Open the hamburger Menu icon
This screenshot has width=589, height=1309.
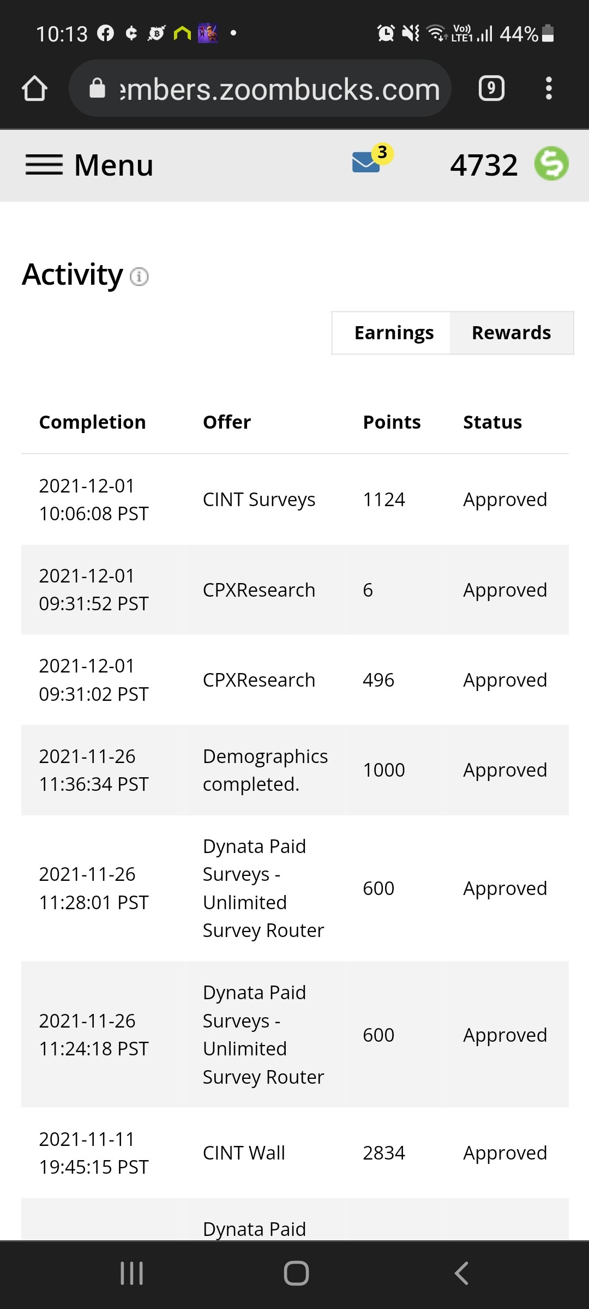pos(44,165)
